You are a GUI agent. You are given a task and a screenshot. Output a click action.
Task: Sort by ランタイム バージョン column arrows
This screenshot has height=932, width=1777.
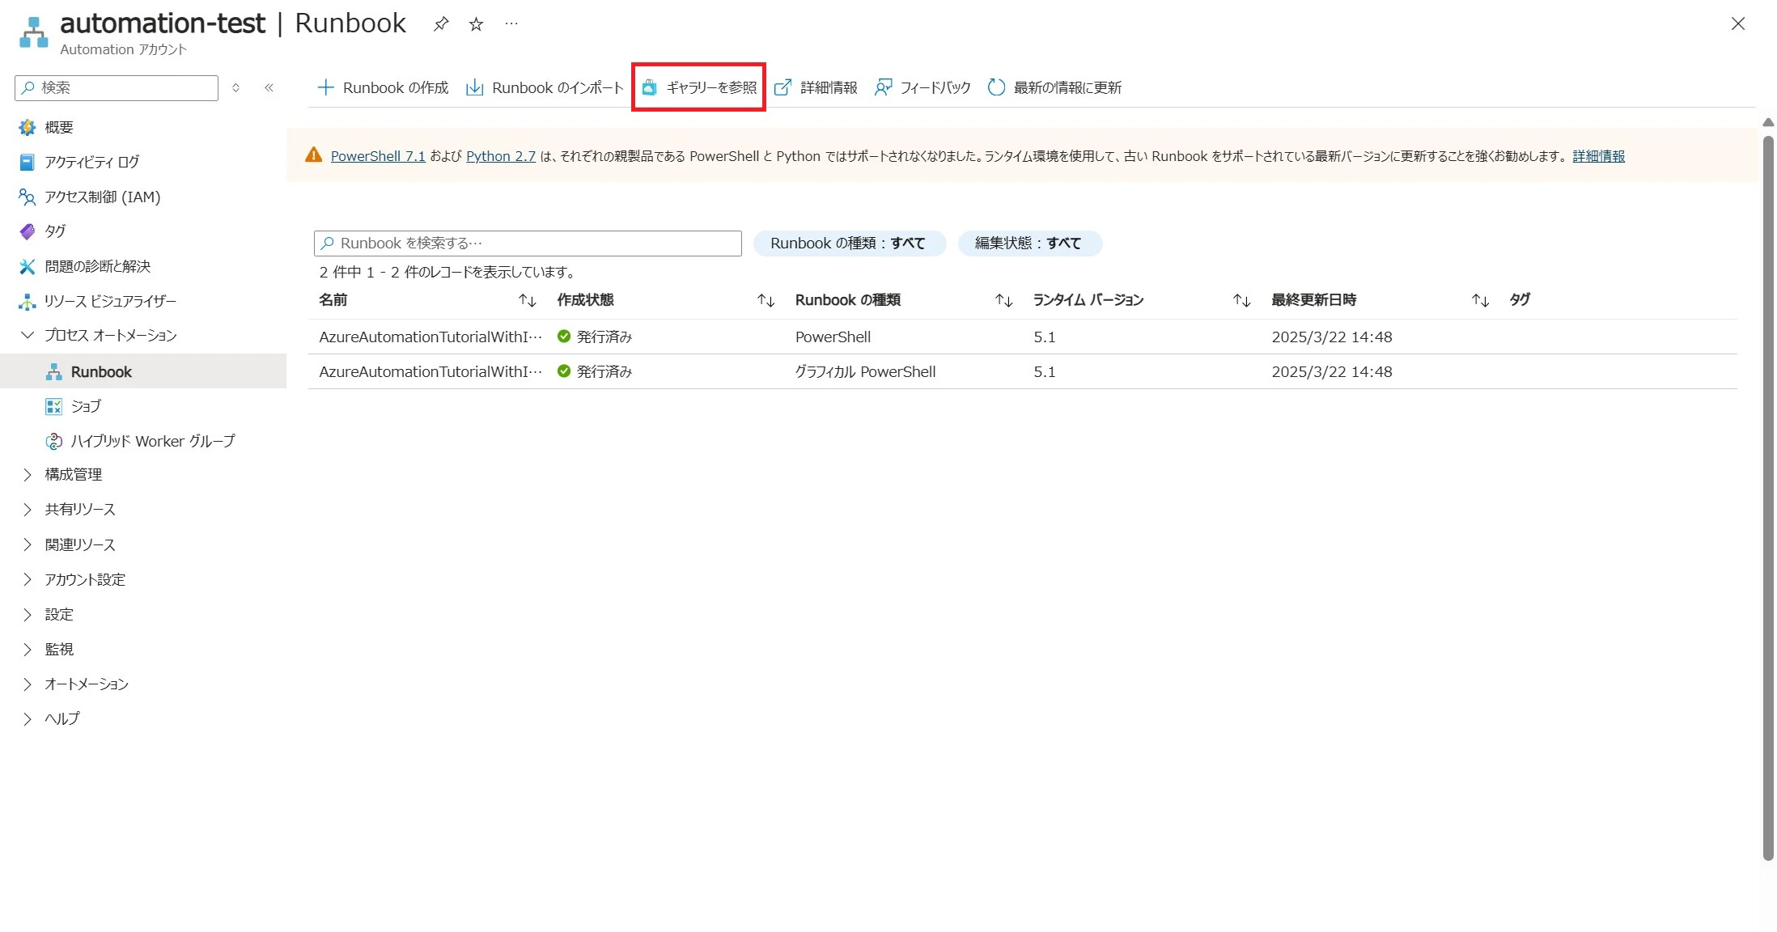coord(1242,301)
